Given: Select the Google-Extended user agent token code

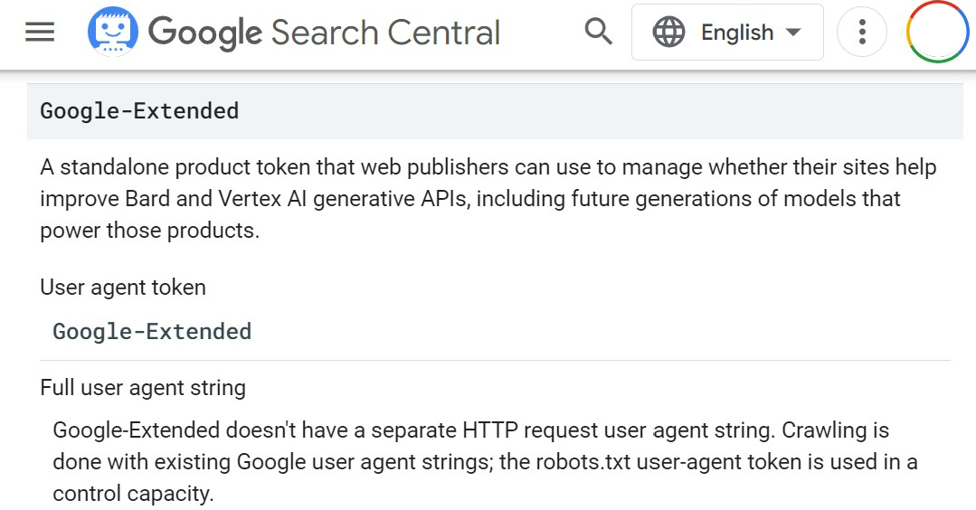Looking at the screenshot, I should (152, 332).
